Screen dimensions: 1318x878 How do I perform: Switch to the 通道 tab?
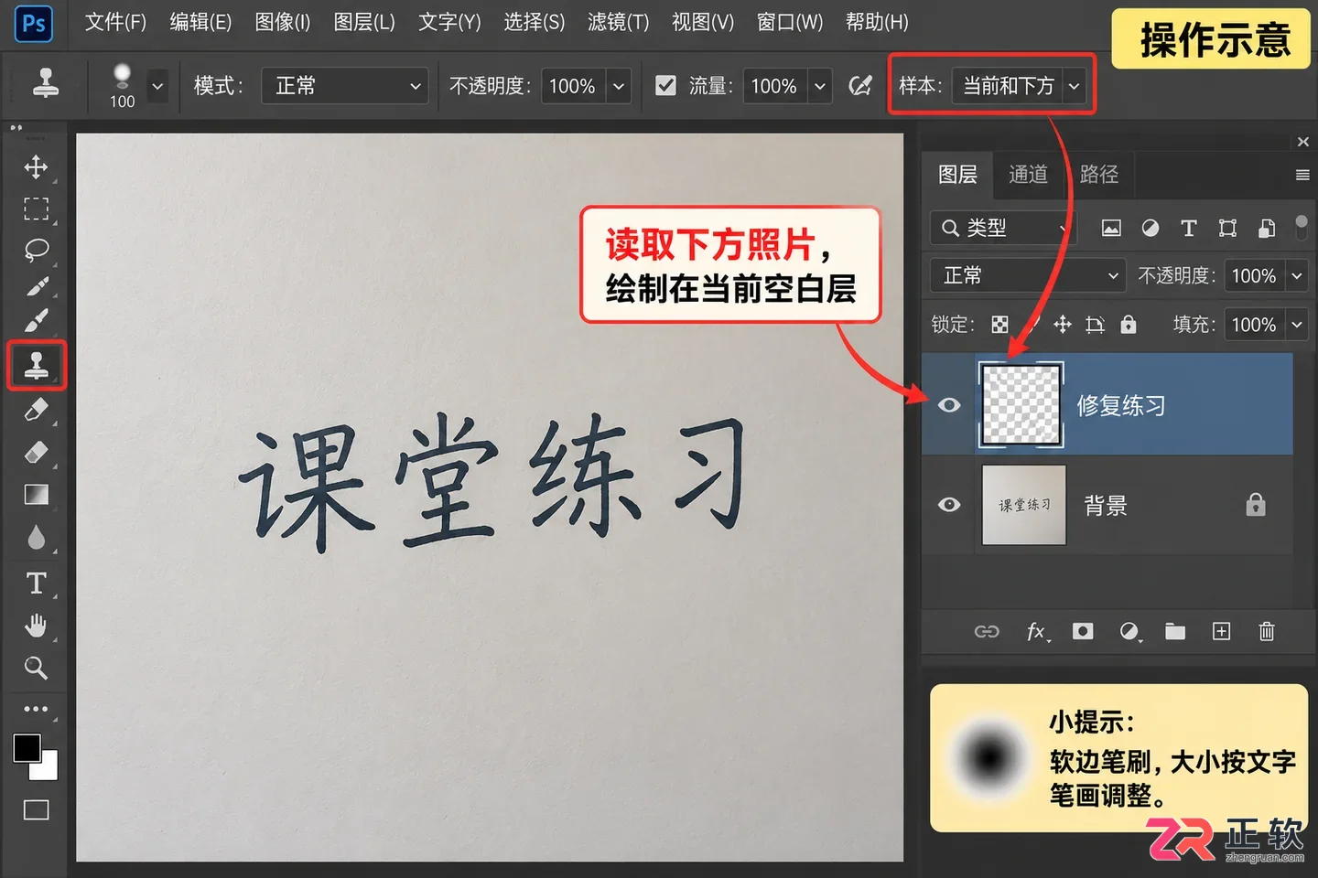[1028, 175]
